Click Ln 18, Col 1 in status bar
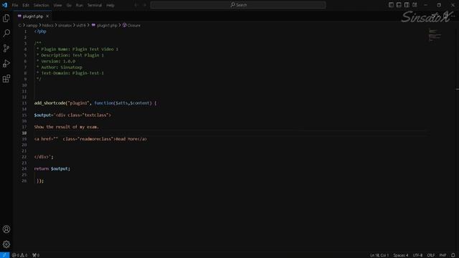The height and width of the screenshot is (258, 459). click(379, 255)
